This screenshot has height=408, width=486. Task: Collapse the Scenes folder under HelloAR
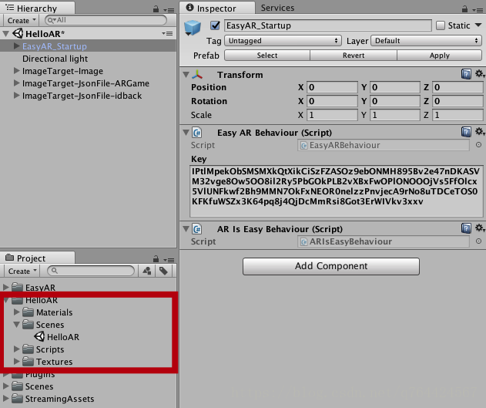17,325
